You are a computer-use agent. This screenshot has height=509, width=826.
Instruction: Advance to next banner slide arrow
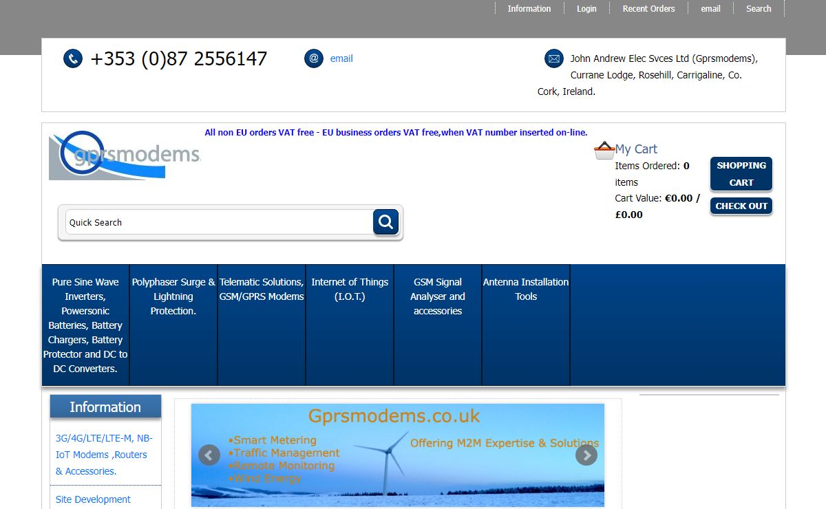tap(586, 455)
